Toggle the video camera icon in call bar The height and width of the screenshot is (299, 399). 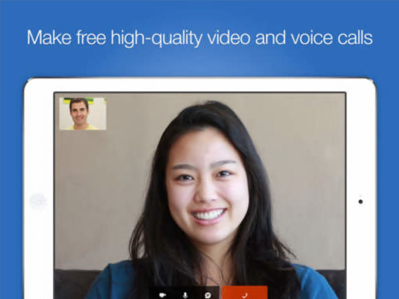(163, 295)
